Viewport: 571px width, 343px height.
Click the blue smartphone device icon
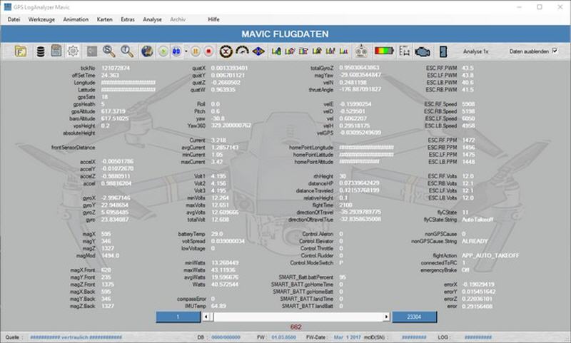443,51
